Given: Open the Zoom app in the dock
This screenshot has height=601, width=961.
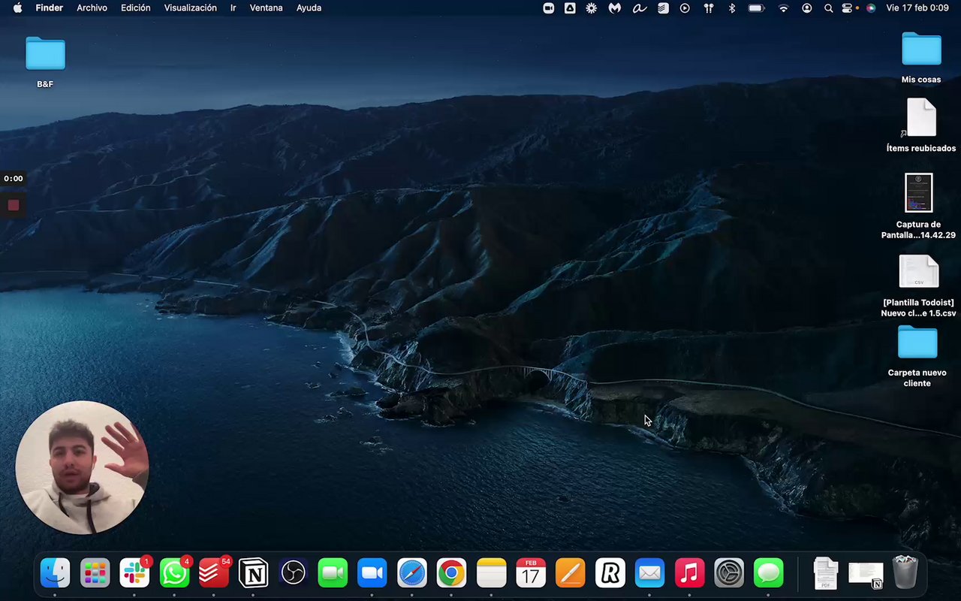Looking at the screenshot, I should coord(372,574).
